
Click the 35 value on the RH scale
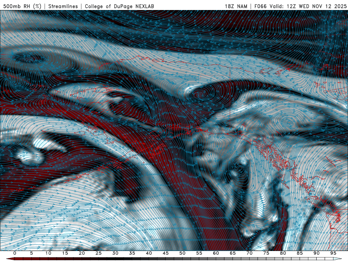point(132,253)
